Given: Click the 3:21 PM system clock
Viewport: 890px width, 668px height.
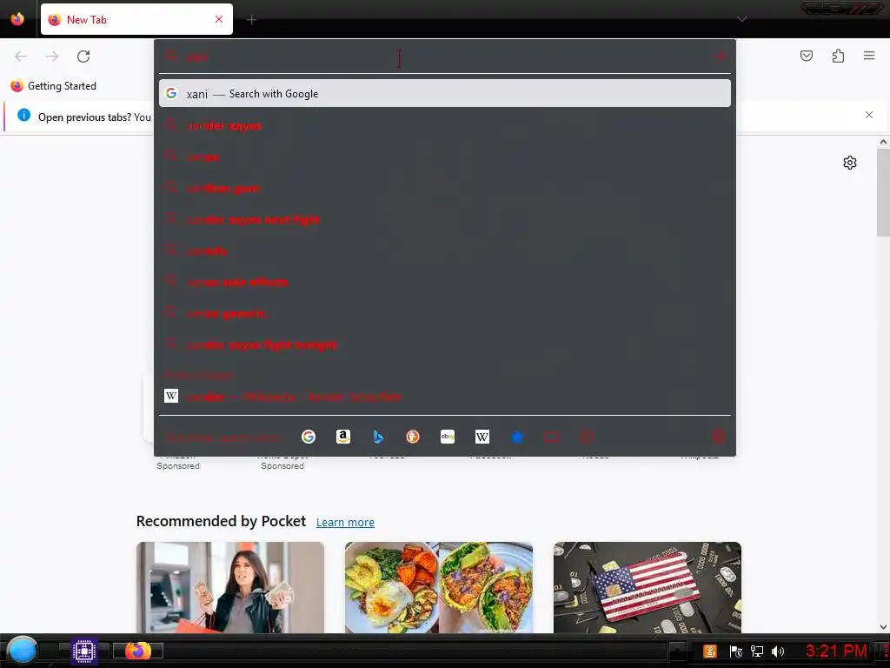Looking at the screenshot, I should point(835,651).
